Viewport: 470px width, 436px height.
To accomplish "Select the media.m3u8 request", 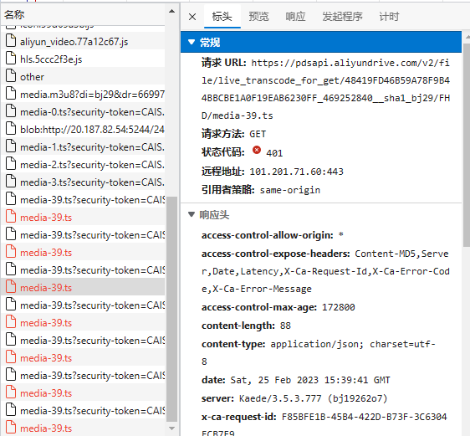I will [83, 95].
